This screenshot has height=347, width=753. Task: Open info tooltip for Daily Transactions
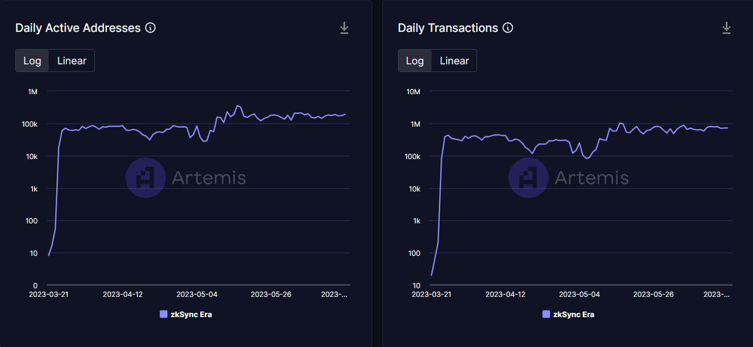508,28
